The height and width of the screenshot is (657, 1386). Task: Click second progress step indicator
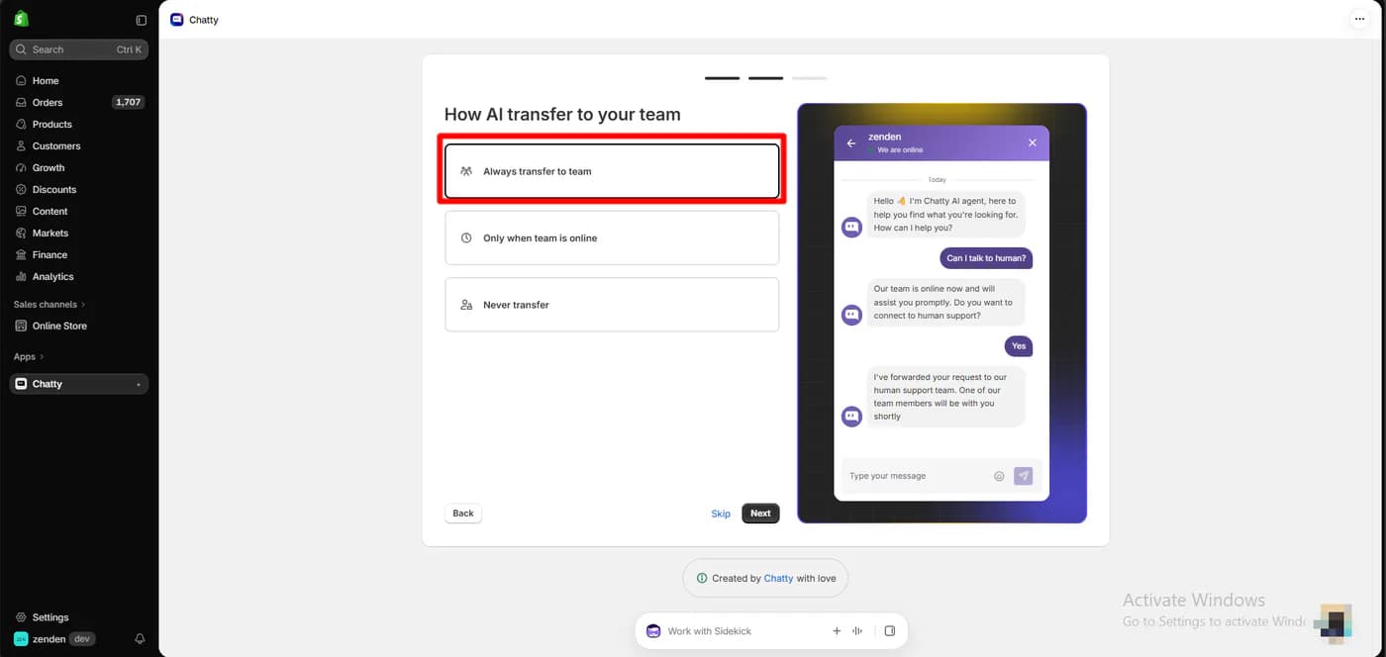pyautogui.click(x=765, y=78)
